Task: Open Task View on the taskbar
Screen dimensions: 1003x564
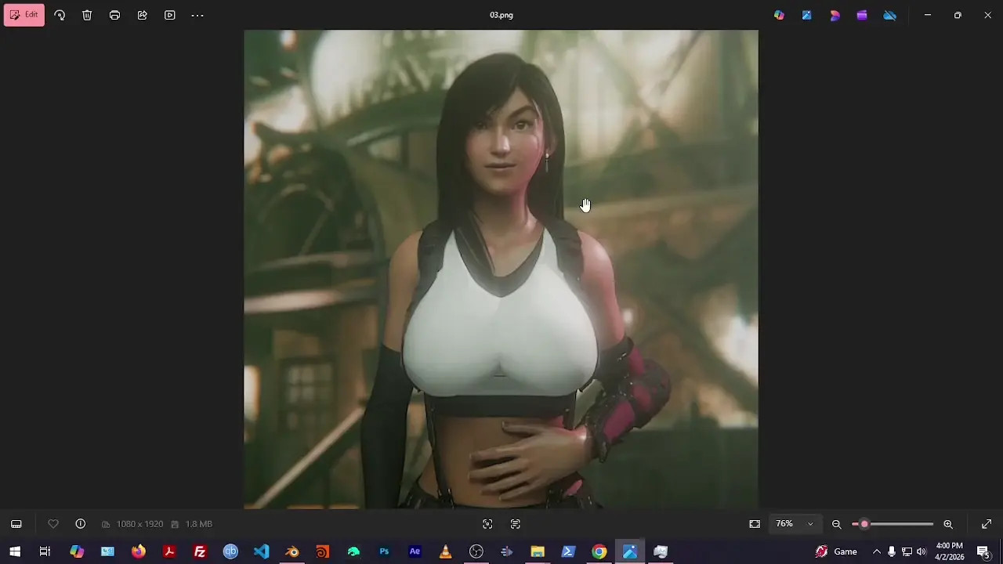Action: pos(45,551)
